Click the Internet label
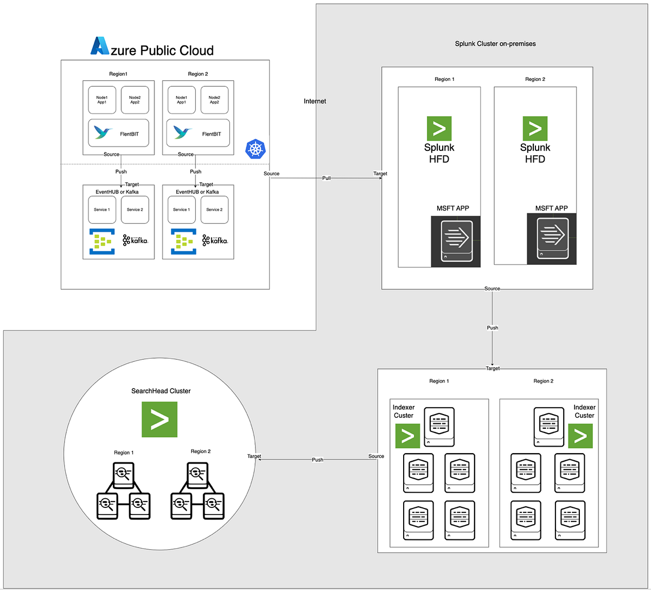 (315, 101)
